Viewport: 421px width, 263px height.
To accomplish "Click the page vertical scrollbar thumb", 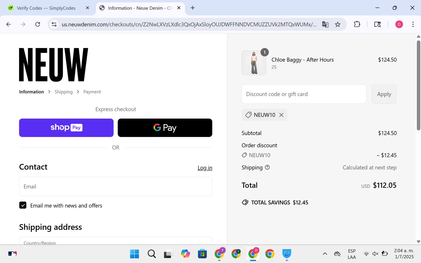I will pyautogui.click(x=418, y=85).
